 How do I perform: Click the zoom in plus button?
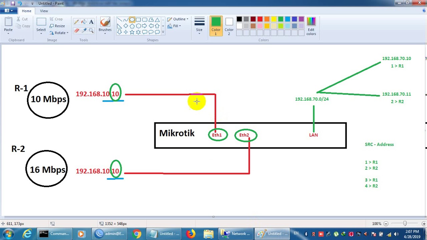click(x=424, y=224)
